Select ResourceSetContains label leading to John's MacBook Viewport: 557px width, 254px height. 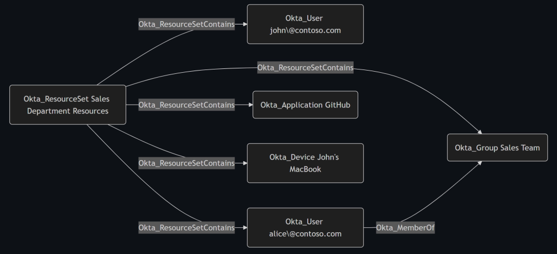pyautogui.click(x=187, y=163)
